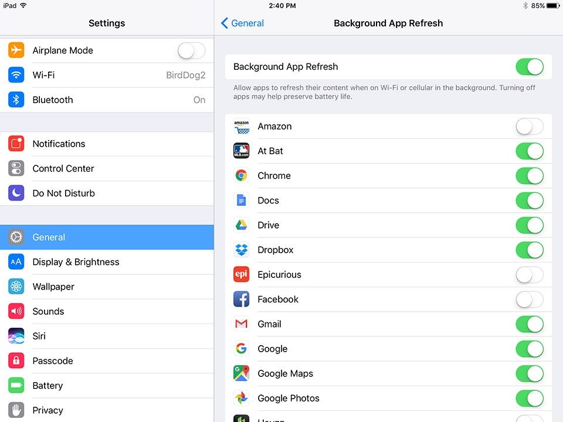Turn off At Bat background refresh
Image resolution: width=563 pixels, height=422 pixels.
pos(530,151)
